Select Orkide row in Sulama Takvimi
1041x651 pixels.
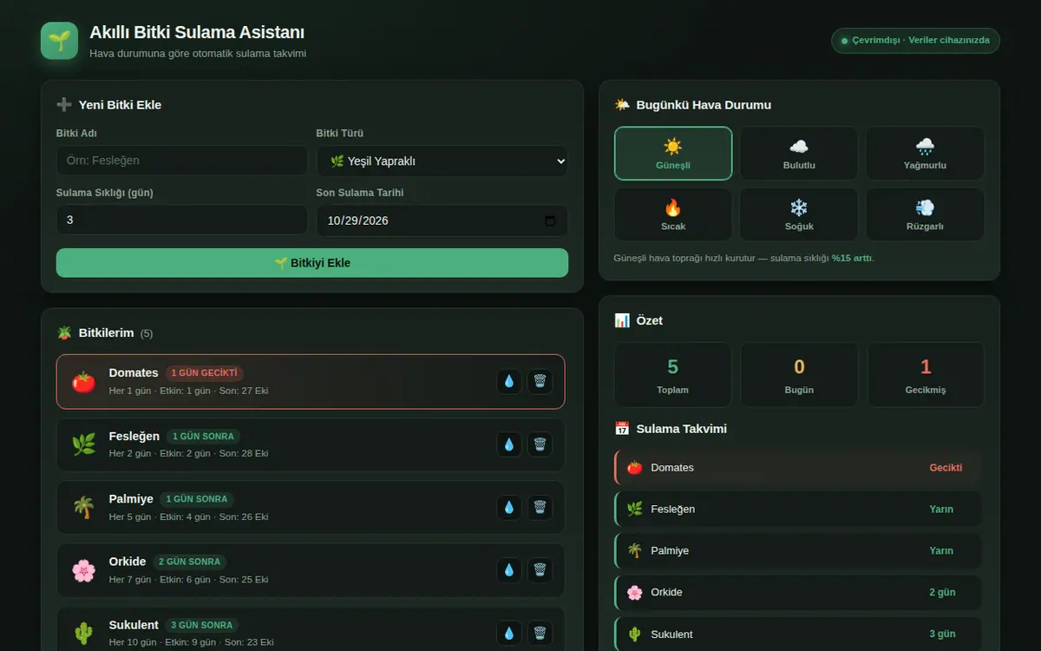pyautogui.click(x=798, y=593)
